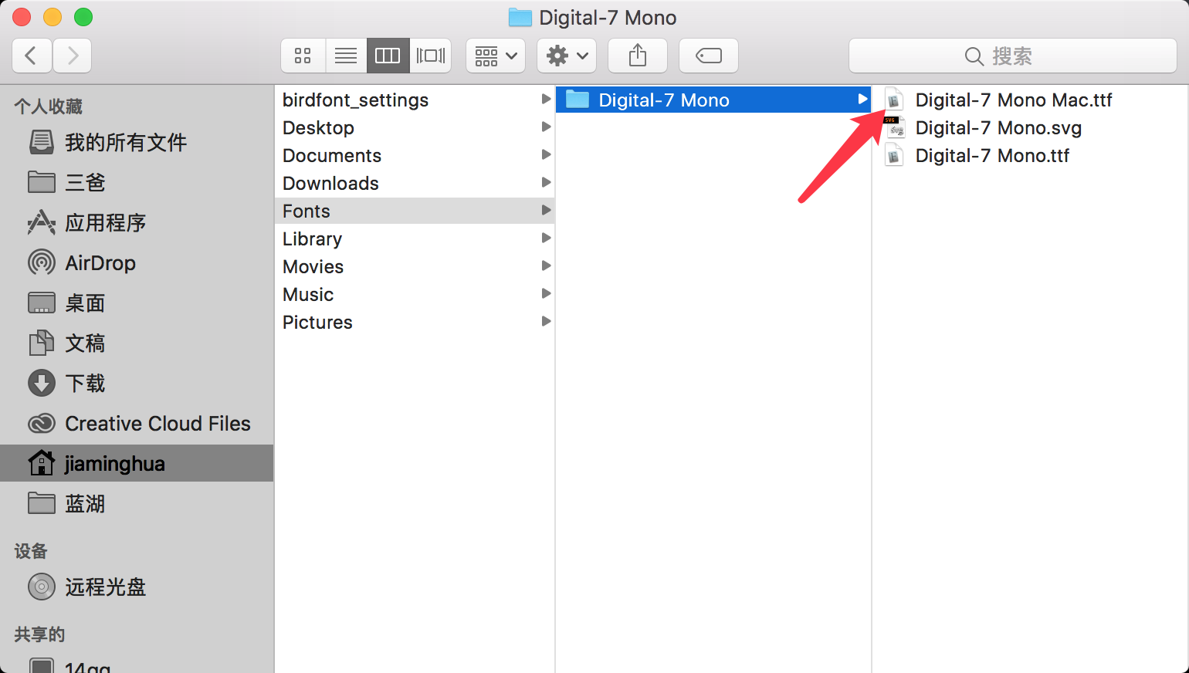Viewport: 1189px width, 673px height.
Task: Open 文稿 in the sidebar
Action: click(137, 343)
